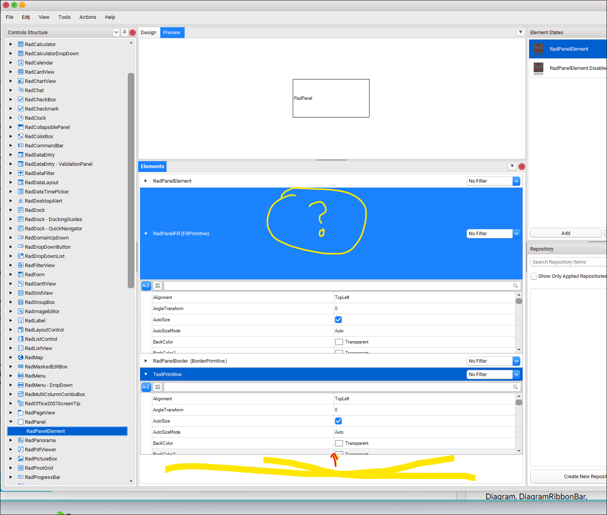Image resolution: width=607 pixels, height=515 pixels.
Task: Open the Elements panel options dropdown
Action: point(512,167)
